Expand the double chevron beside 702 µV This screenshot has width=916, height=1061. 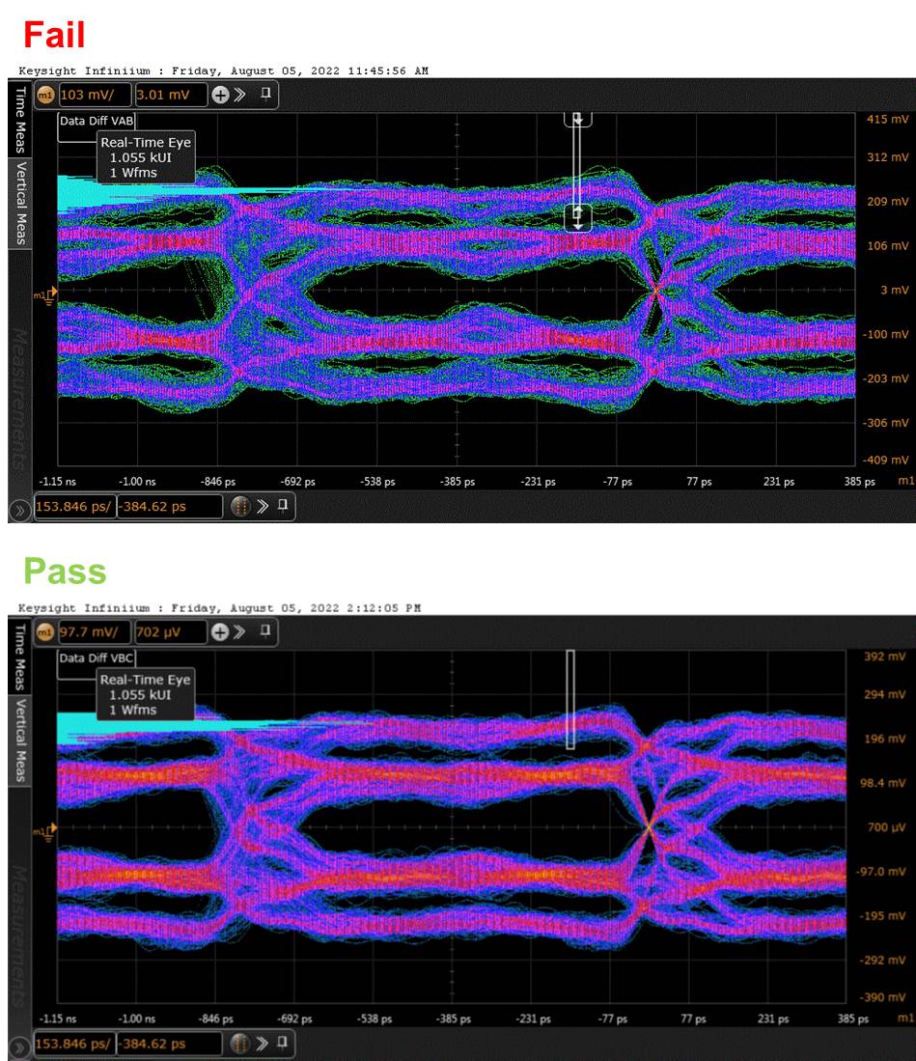pyautogui.click(x=239, y=632)
